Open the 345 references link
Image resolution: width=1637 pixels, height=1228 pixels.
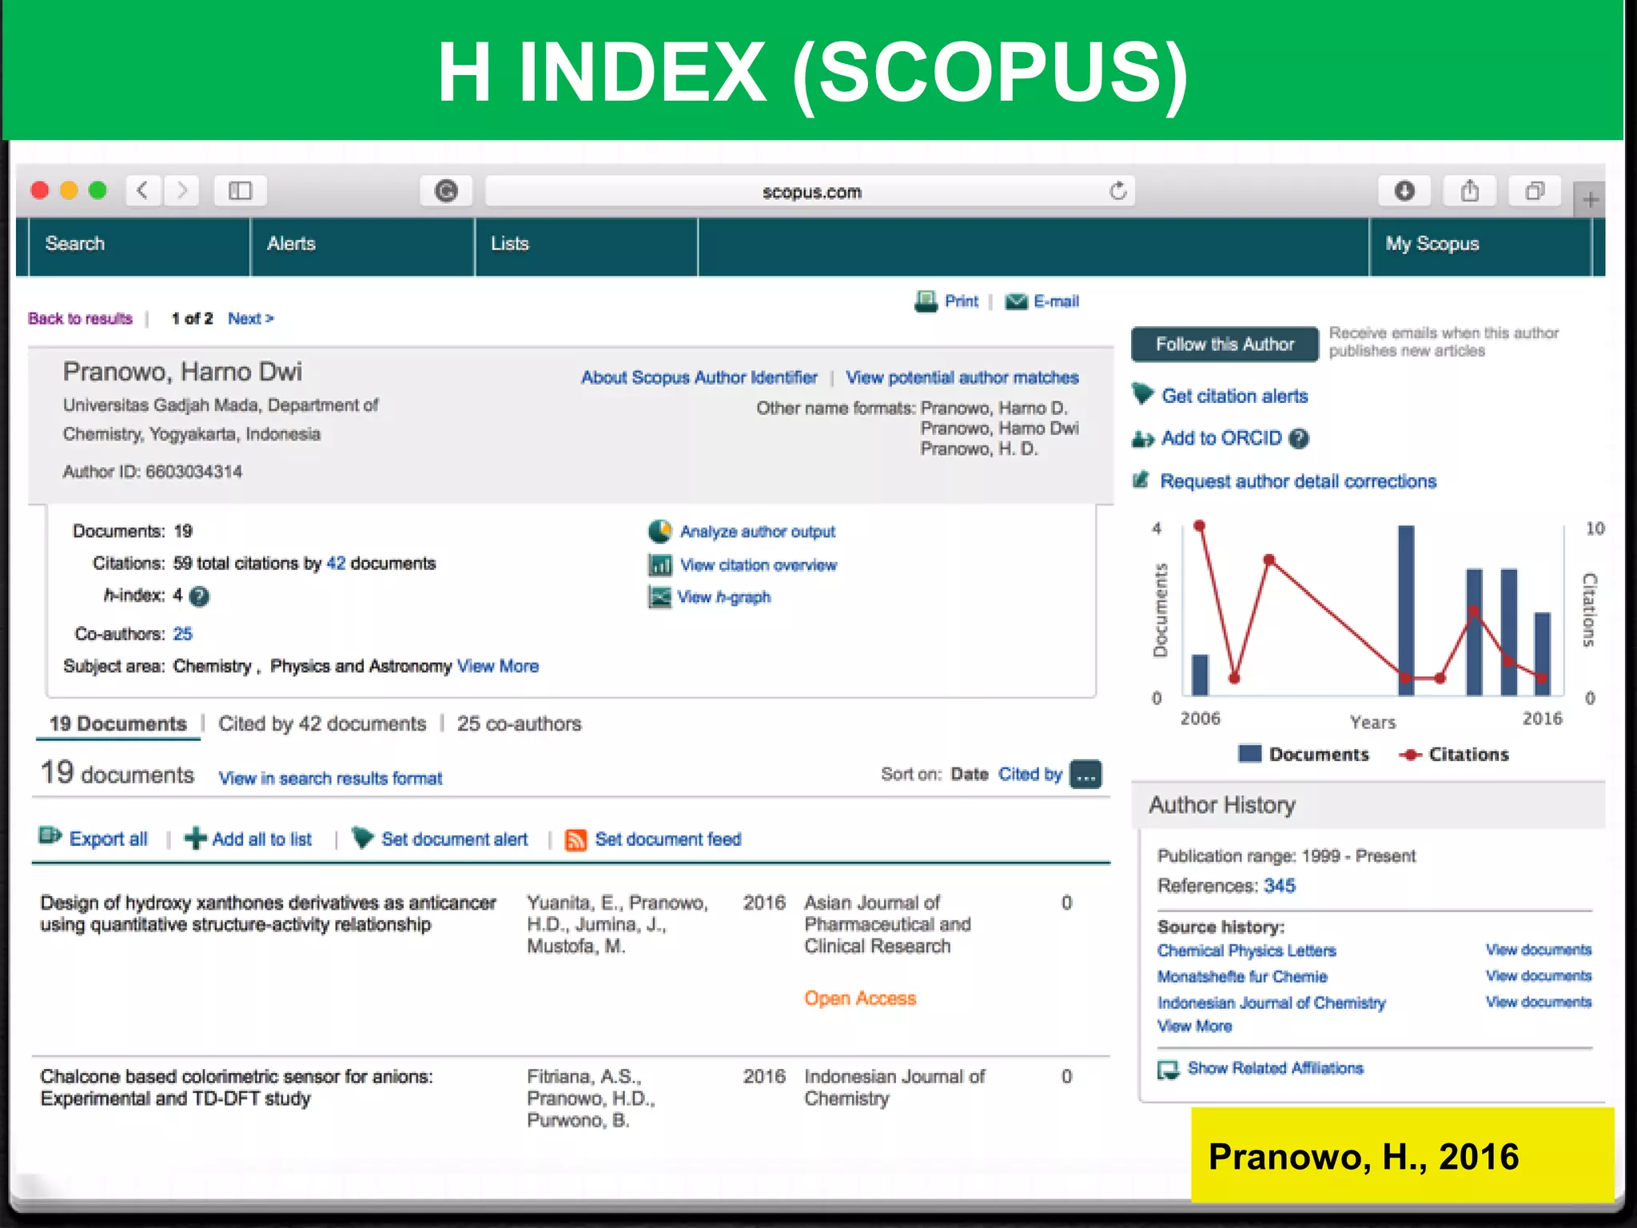click(x=1279, y=886)
